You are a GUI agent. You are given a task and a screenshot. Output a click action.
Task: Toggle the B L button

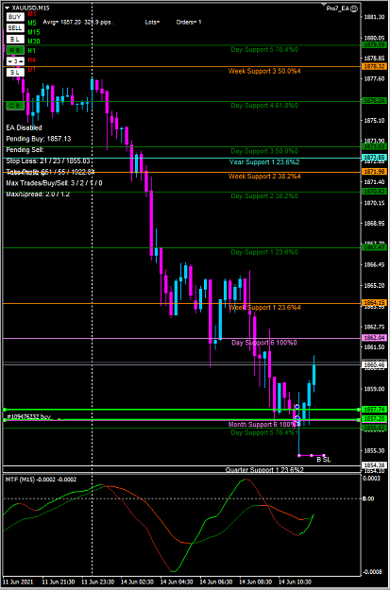[15, 39]
